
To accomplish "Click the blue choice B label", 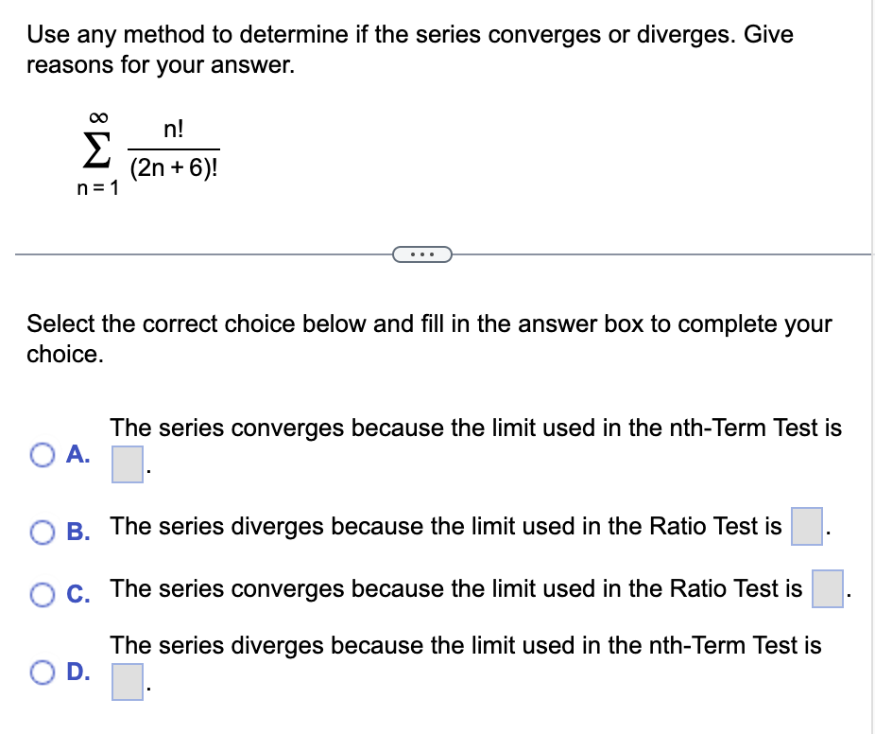I will pos(79,533).
